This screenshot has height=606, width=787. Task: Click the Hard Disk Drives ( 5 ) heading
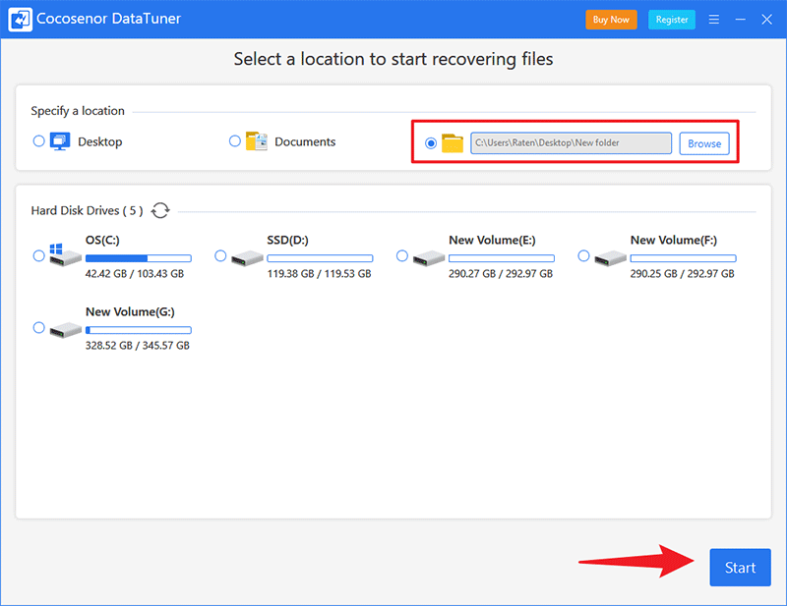[x=87, y=210]
